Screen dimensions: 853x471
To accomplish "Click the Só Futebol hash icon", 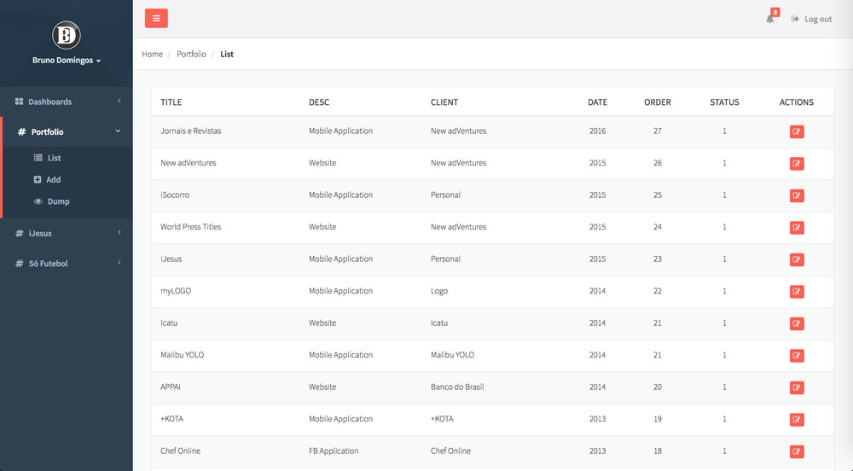I will (x=19, y=264).
